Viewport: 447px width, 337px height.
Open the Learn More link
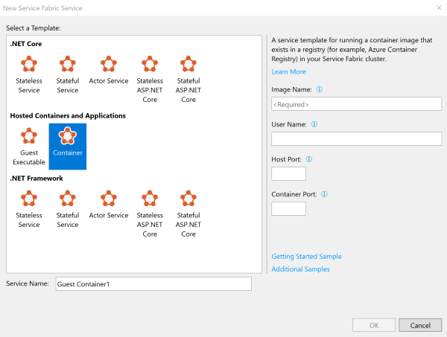[289, 71]
